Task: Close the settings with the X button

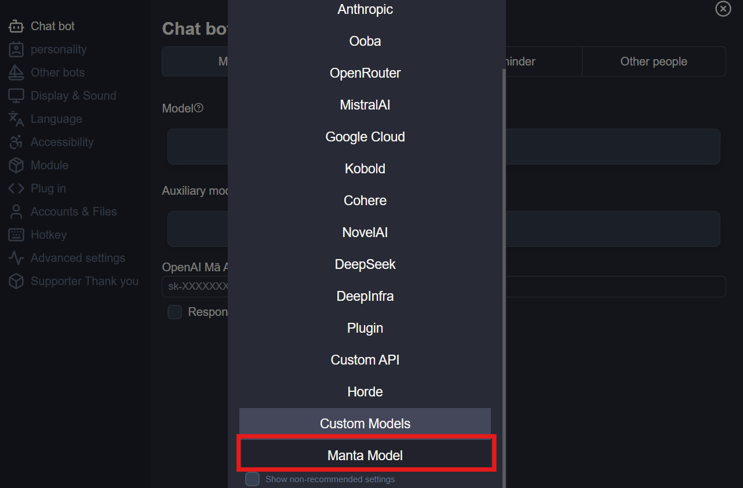Action: (x=723, y=9)
